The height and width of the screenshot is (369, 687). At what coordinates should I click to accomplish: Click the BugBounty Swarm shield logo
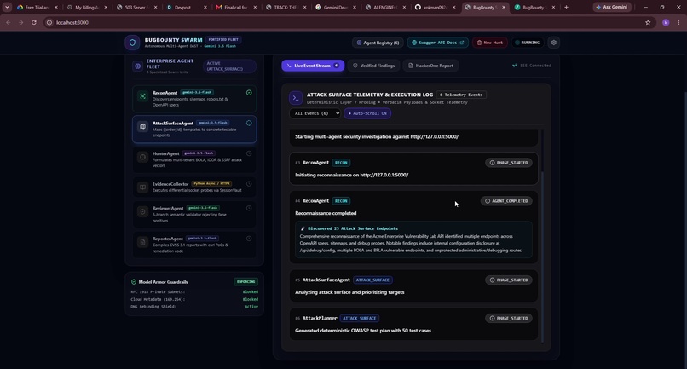point(132,43)
